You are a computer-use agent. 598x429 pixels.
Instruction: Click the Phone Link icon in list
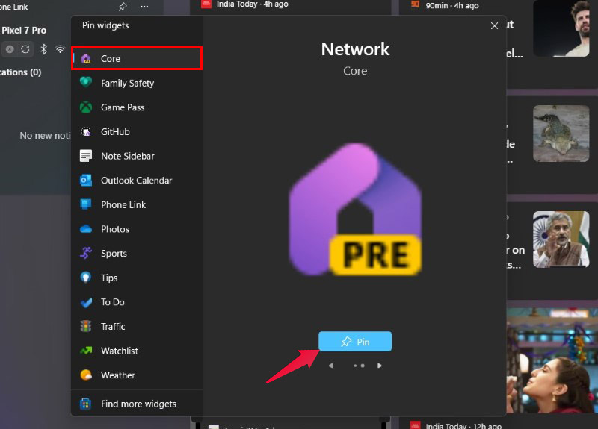(x=86, y=204)
